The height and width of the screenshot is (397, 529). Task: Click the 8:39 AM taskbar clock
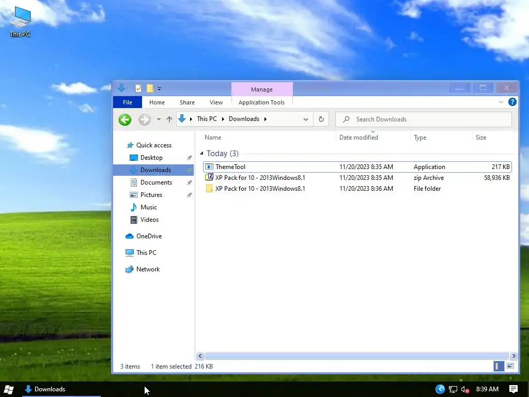click(487, 389)
